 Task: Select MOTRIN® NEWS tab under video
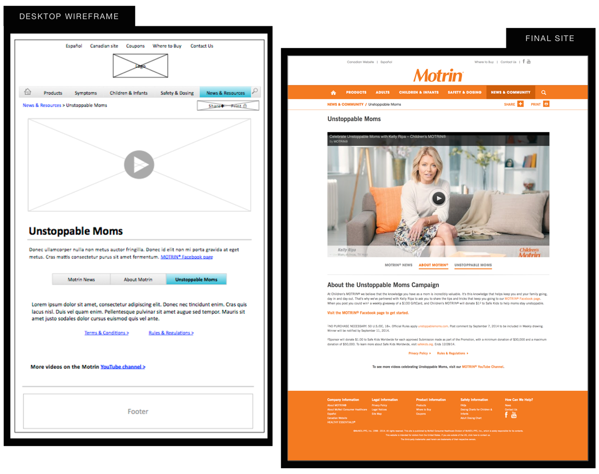(x=398, y=265)
